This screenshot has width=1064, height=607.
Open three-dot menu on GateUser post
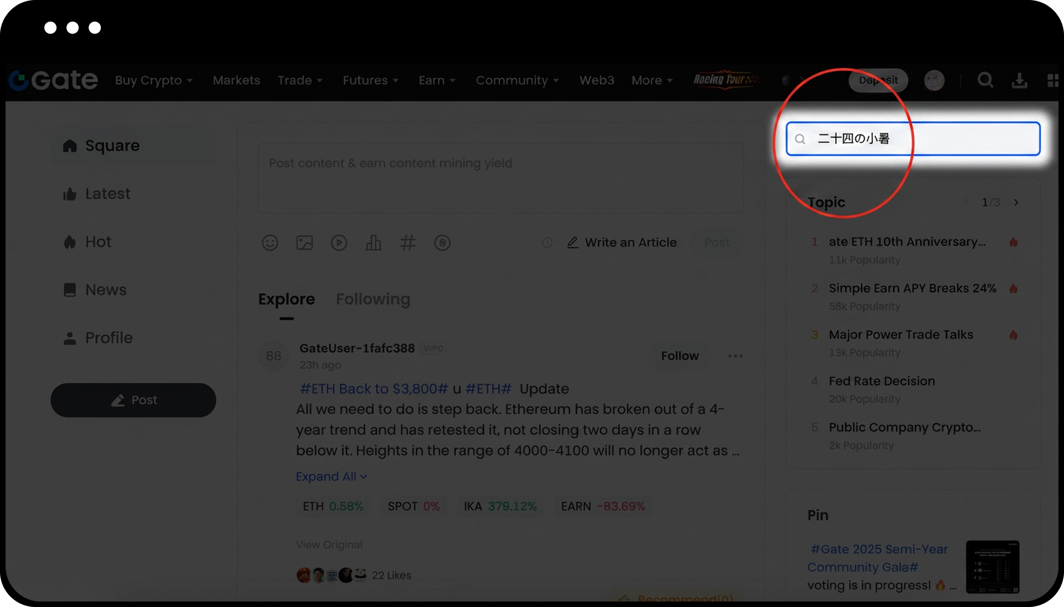[735, 356]
